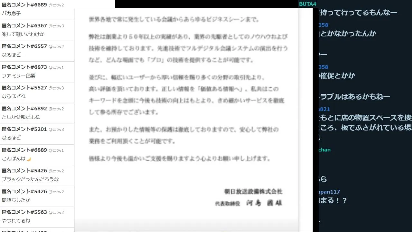412x232 pixels.
Task: Click the closing line beginning 皆様より今後も
Action: pos(180,159)
